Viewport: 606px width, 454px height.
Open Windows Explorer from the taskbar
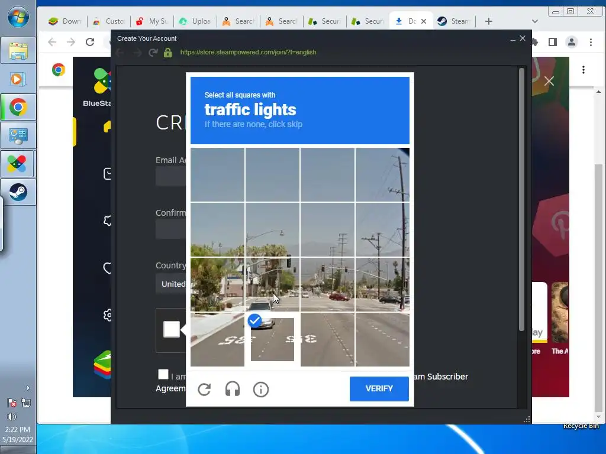coord(18,51)
